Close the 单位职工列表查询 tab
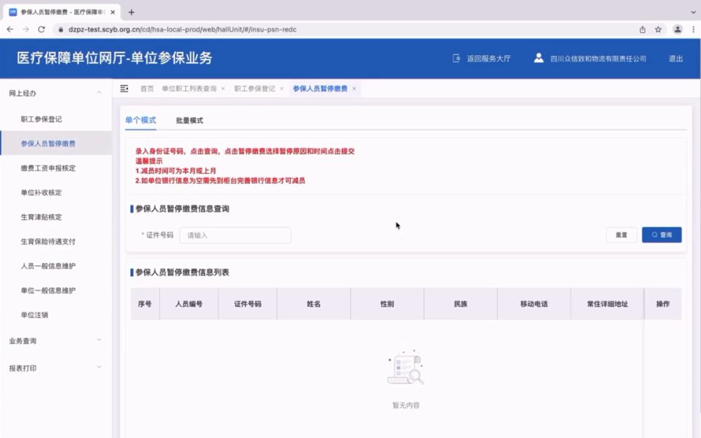This screenshot has width=701, height=438. click(x=223, y=89)
